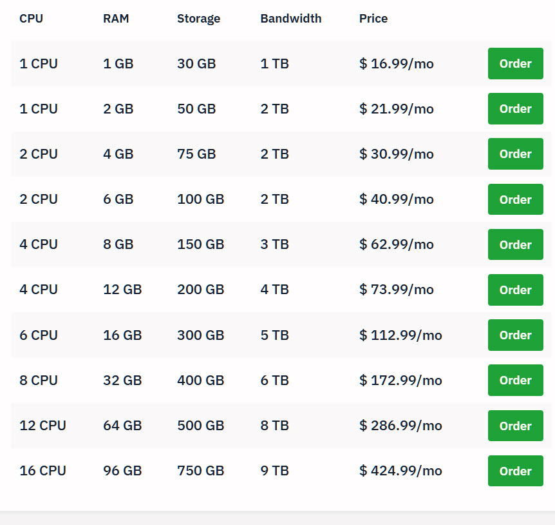Click the 750 GB storage cell

(201, 471)
